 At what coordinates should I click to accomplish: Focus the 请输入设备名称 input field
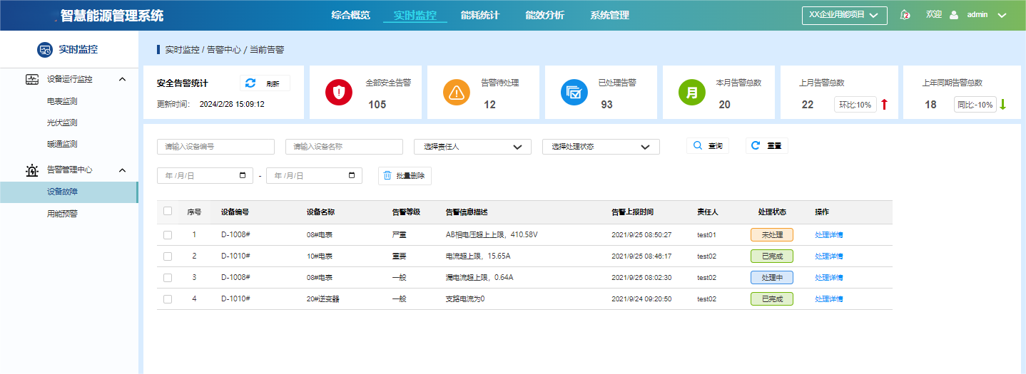tap(344, 147)
